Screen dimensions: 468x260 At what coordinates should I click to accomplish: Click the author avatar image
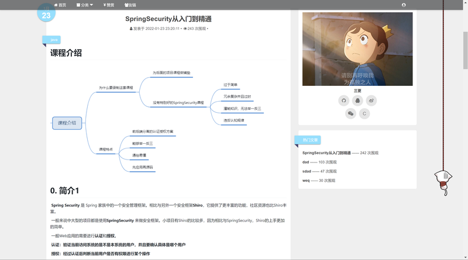point(357,49)
